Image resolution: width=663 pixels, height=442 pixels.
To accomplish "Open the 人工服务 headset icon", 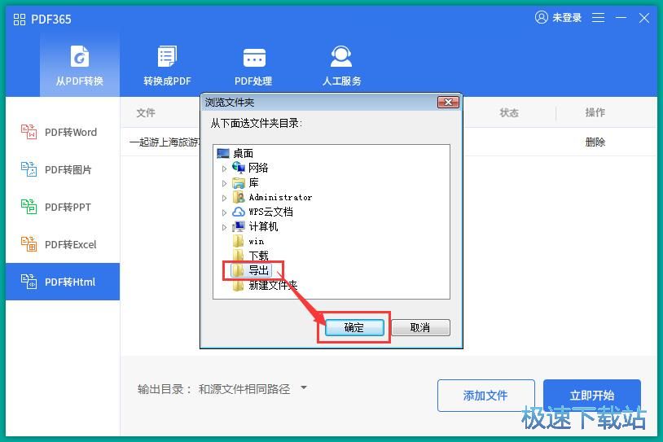I will coord(341,57).
